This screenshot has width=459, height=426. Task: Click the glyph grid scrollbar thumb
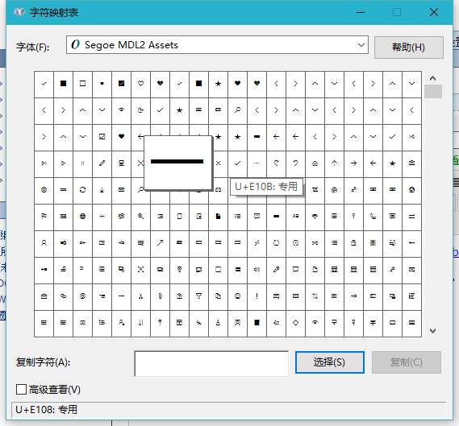tap(433, 92)
